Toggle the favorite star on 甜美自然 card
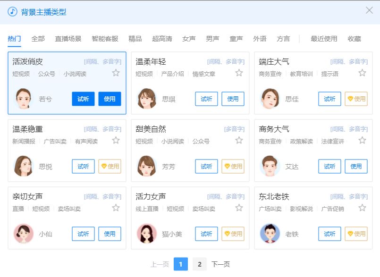The height and width of the screenshot is (277, 380). [239, 140]
